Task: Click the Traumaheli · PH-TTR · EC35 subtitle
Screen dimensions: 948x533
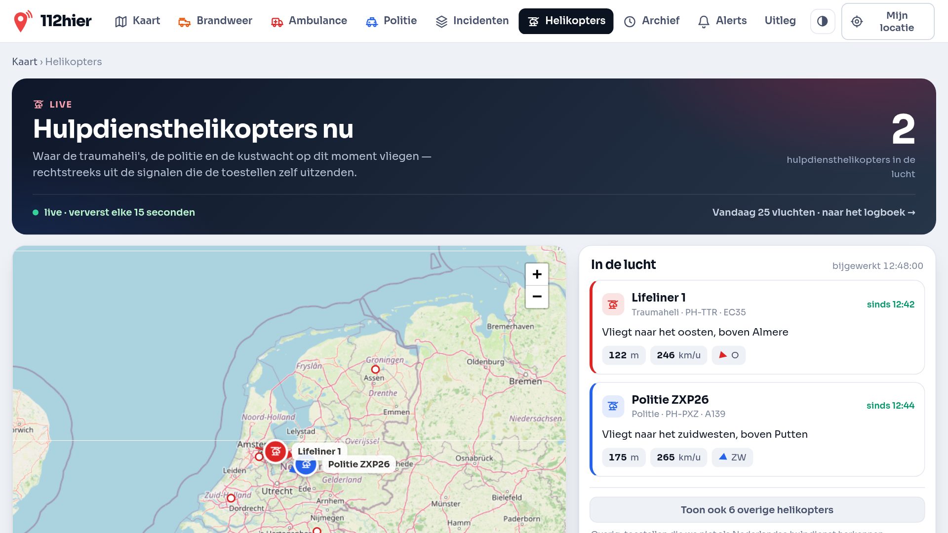Action: (x=688, y=312)
